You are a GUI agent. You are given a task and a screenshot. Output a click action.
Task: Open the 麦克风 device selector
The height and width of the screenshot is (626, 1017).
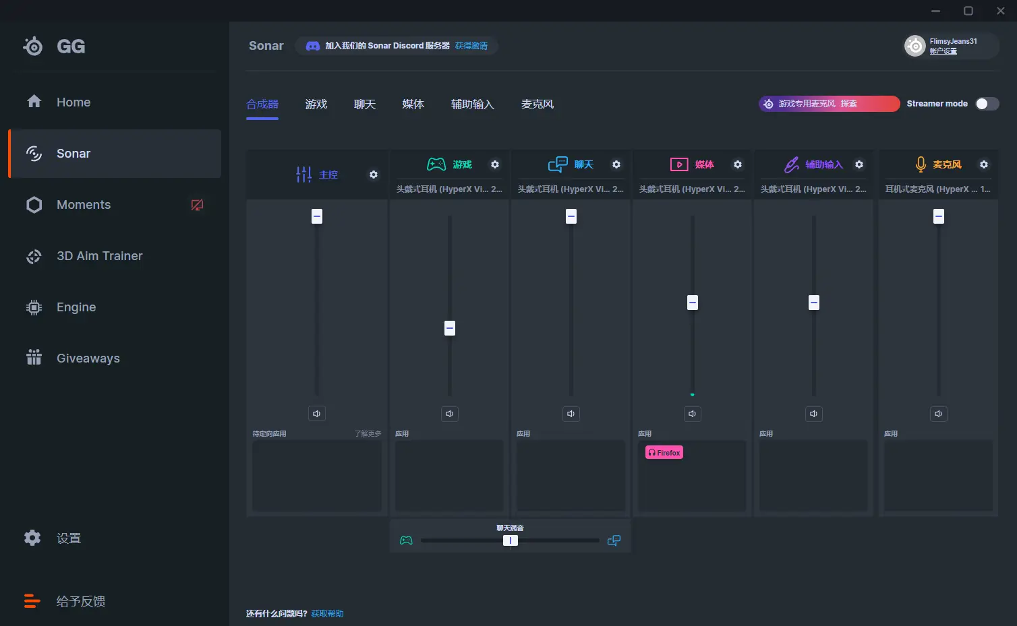[x=938, y=189]
